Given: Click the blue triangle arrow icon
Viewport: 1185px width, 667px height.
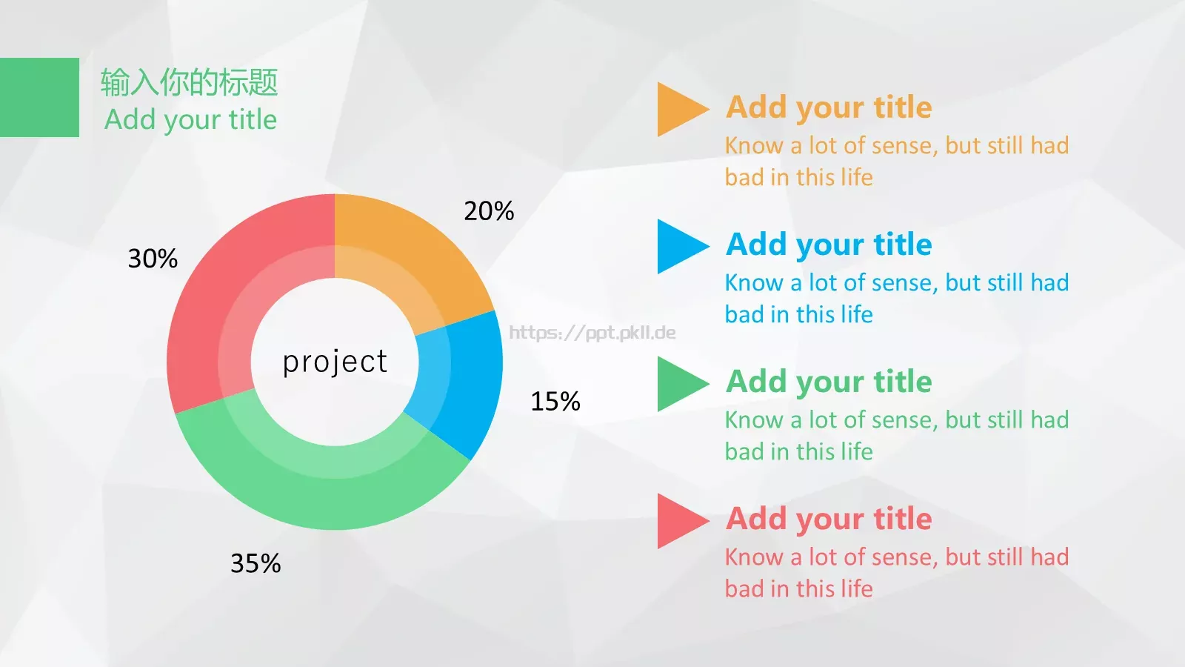Looking at the screenshot, I should (682, 247).
